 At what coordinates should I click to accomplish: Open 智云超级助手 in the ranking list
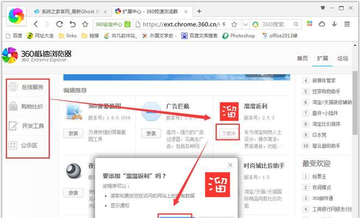pyautogui.click(x=326, y=146)
